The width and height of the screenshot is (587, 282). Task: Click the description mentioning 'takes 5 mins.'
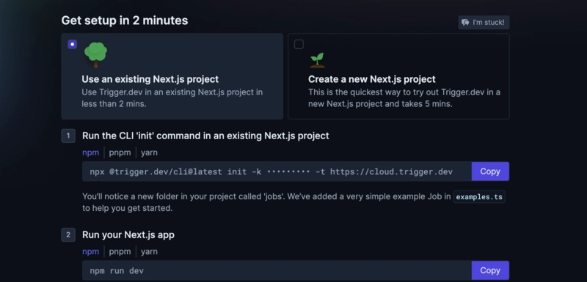coord(404,98)
